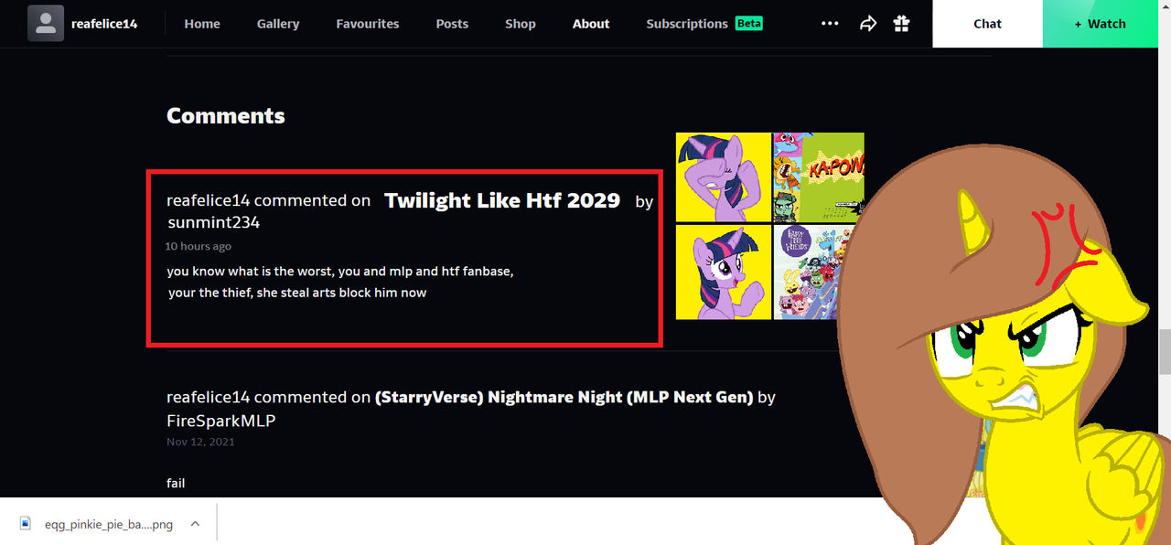Screen dimensions: 1171x545
Task: Click the gift icon in the header
Action: (901, 23)
